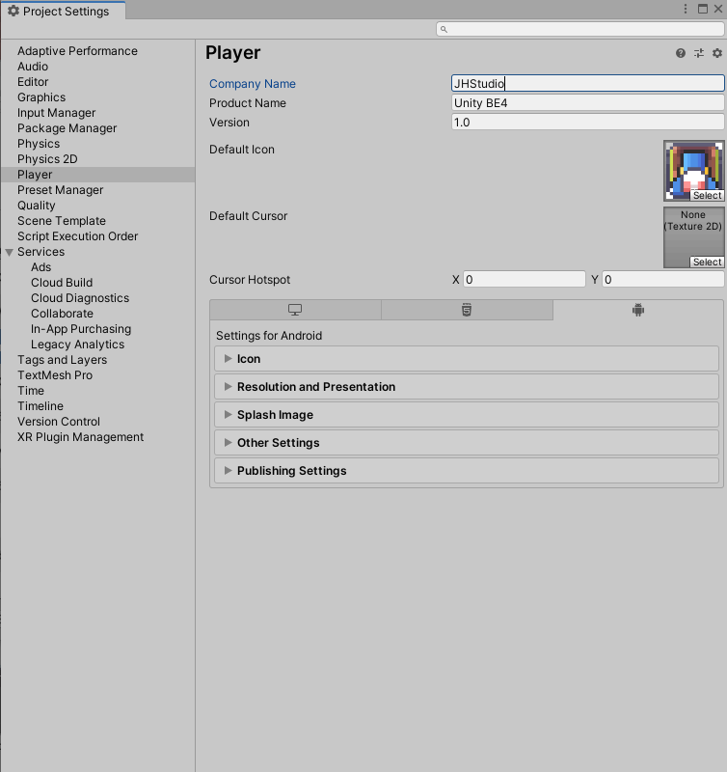This screenshot has height=772, width=727.
Task: Open the Package Manager settings
Action: pos(67,128)
